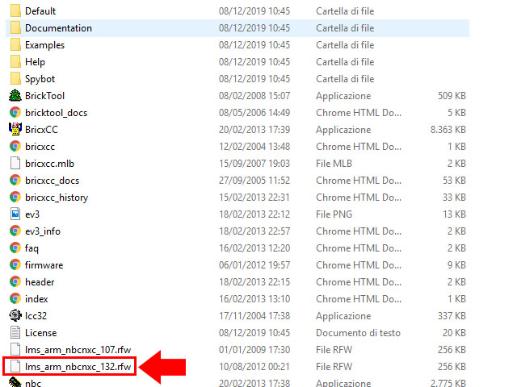Select the lms_arm_nbcnxc_107.rfw file
This screenshot has width=517, height=387.
(x=78, y=350)
